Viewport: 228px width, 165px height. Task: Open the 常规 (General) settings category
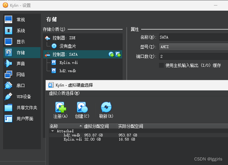[x=22, y=20]
